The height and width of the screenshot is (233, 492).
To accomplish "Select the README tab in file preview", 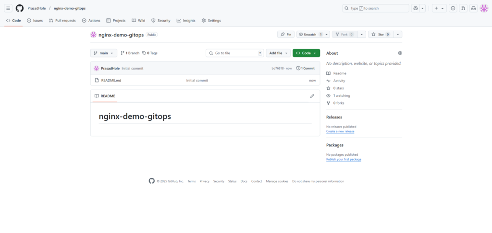I will pyautogui.click(x=105, y=96).
